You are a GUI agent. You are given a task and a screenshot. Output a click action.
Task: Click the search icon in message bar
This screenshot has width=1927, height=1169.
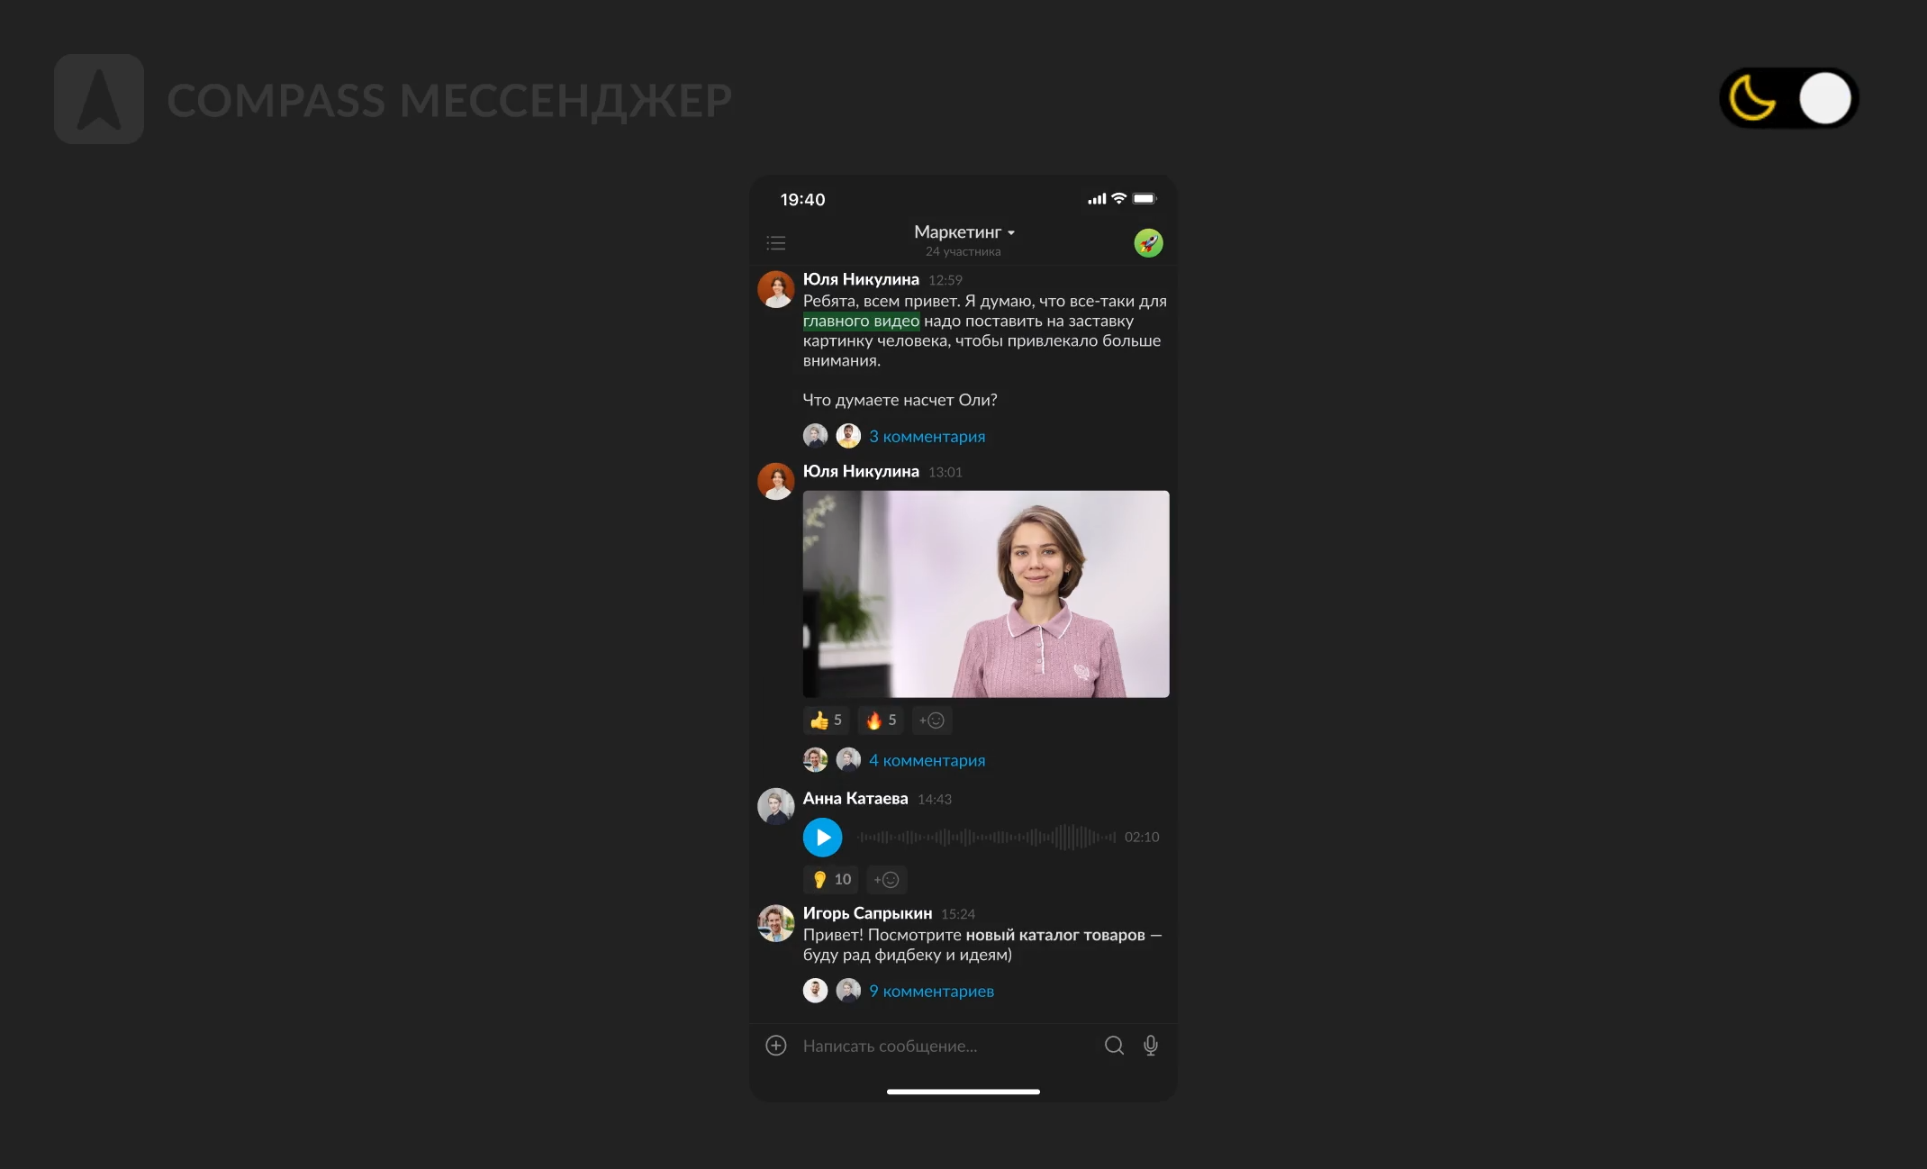click(x=1111, y=1045)
